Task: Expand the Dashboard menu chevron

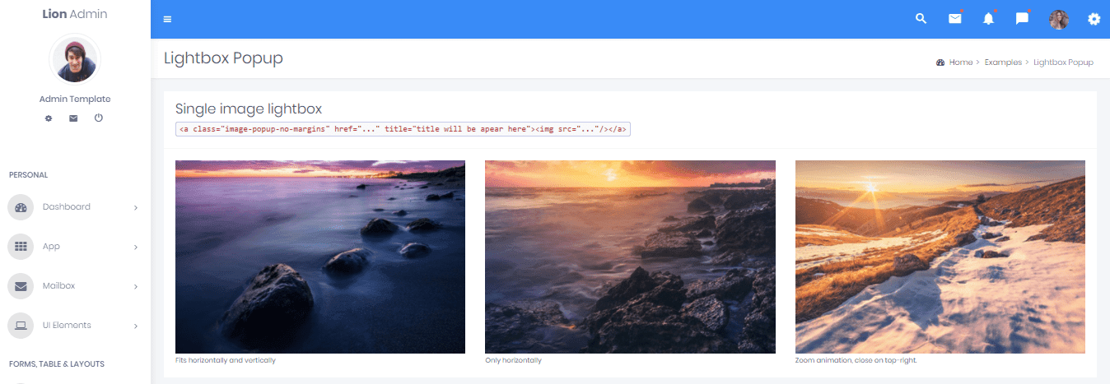Action: pyautogui.click(x=135, y=208)
